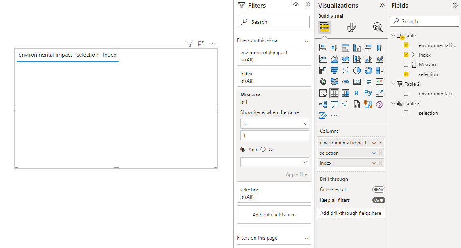Check selection field under Table 3
Screen dimensions: 461x248
(406, 113)
